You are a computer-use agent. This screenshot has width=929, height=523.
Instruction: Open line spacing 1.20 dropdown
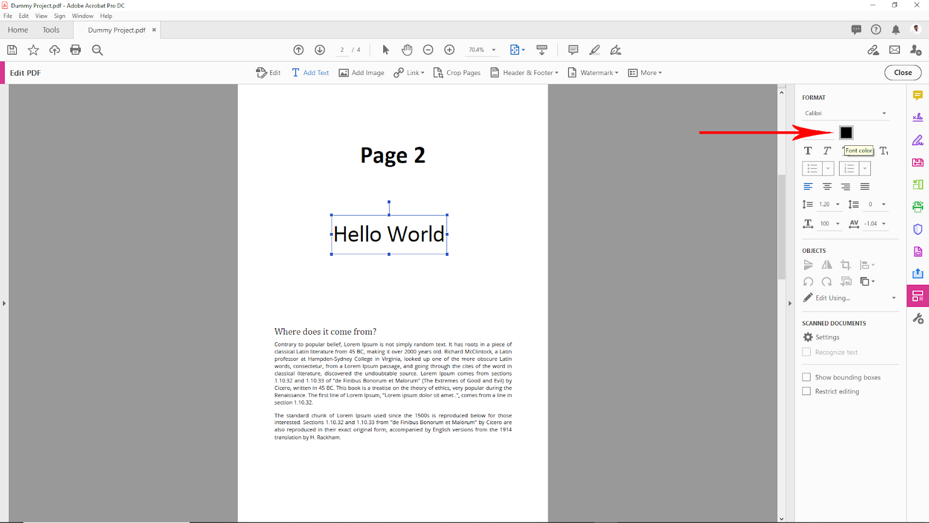click(838, 205)
